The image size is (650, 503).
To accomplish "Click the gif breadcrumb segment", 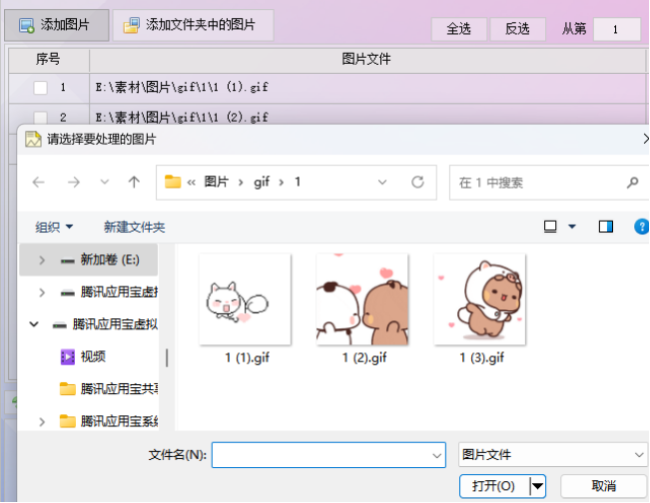I will pos(262,182).
